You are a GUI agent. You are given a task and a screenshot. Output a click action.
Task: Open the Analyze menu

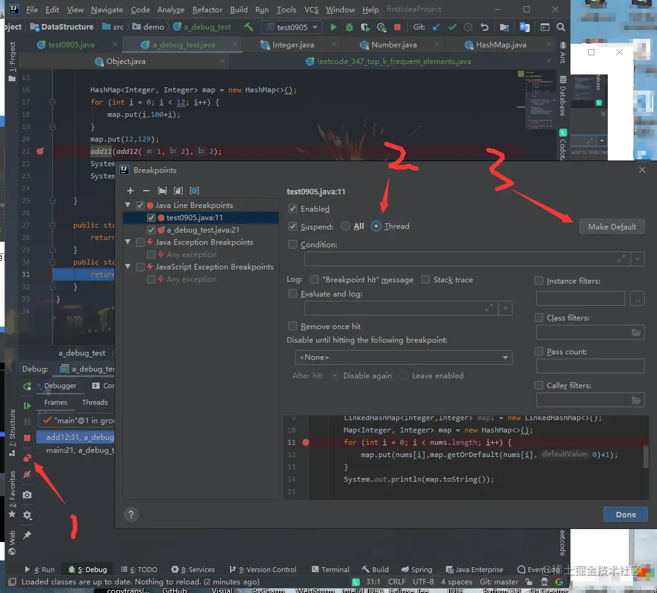[x=170, y=9]
